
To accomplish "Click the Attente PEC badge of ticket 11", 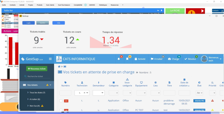I will [x=199, y=101].
